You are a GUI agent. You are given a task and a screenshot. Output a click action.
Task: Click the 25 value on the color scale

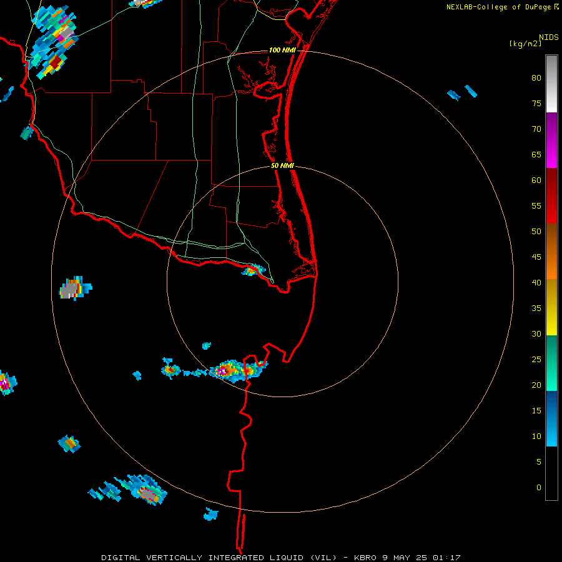536,359
